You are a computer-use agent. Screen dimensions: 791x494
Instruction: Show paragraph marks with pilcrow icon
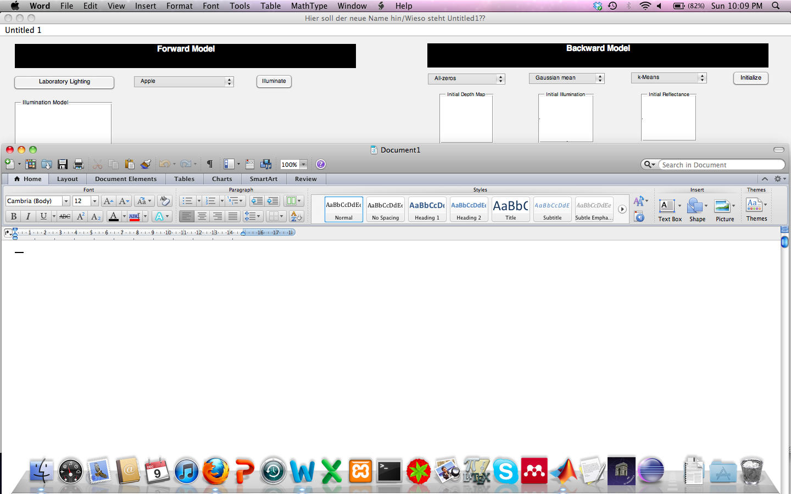pyautogui.click(x=209, y=164)
